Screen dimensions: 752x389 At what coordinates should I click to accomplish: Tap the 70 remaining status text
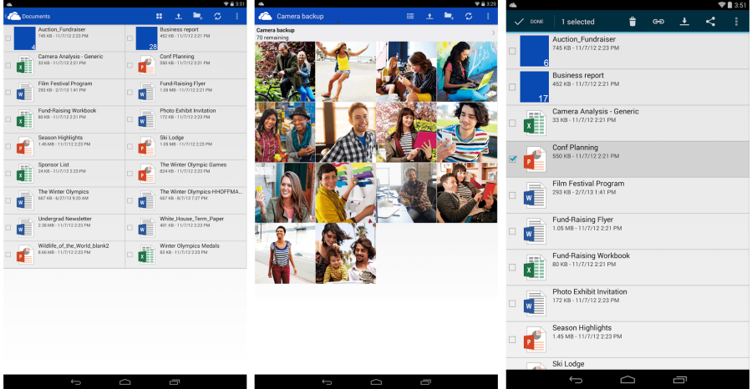[272, 38]
